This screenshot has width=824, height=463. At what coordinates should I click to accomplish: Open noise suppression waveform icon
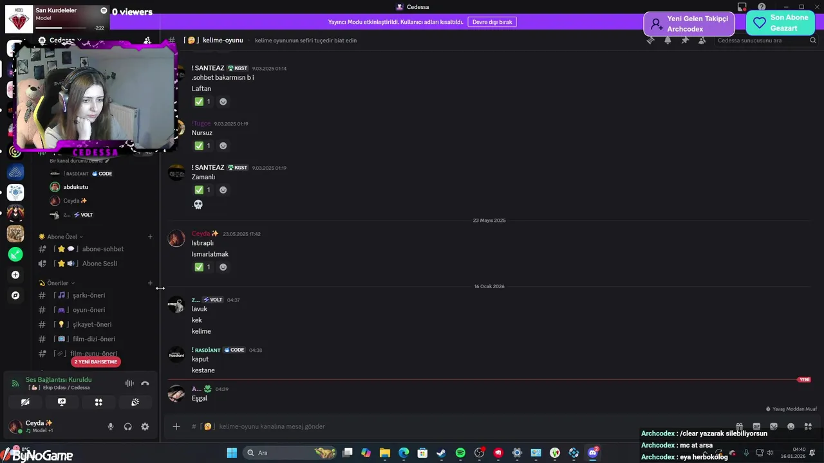[129, 383]
